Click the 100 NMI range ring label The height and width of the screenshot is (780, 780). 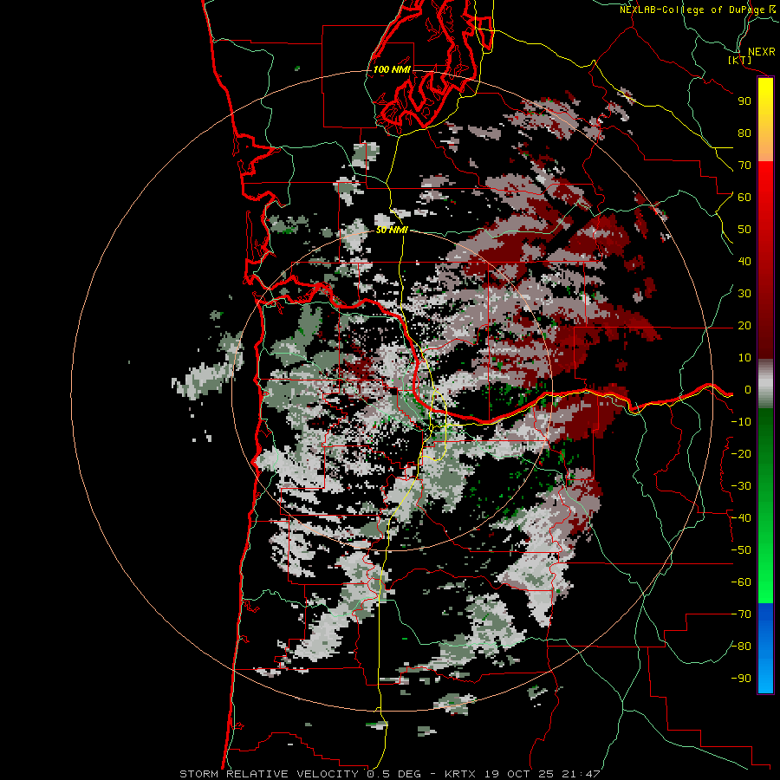click(x=392, y=69)
